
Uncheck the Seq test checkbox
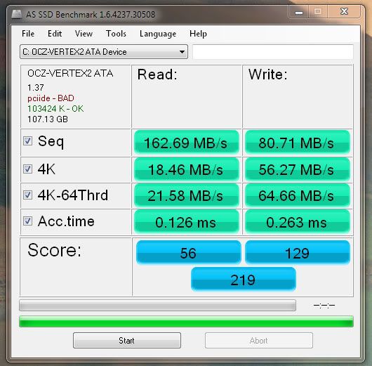[28, 140]
